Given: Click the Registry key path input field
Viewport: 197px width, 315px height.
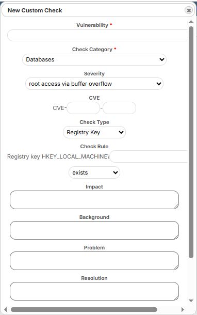Looking at the screenshot, I should tap(149, 156).
